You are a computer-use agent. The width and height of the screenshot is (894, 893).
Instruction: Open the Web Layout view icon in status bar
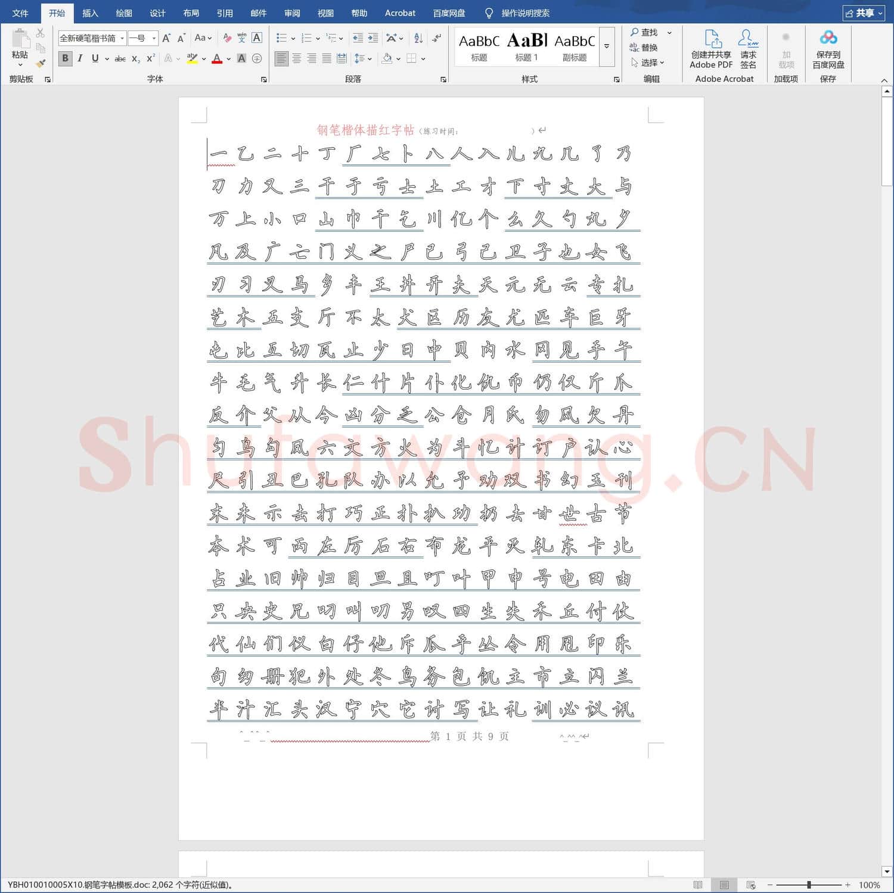coord(751,885)
